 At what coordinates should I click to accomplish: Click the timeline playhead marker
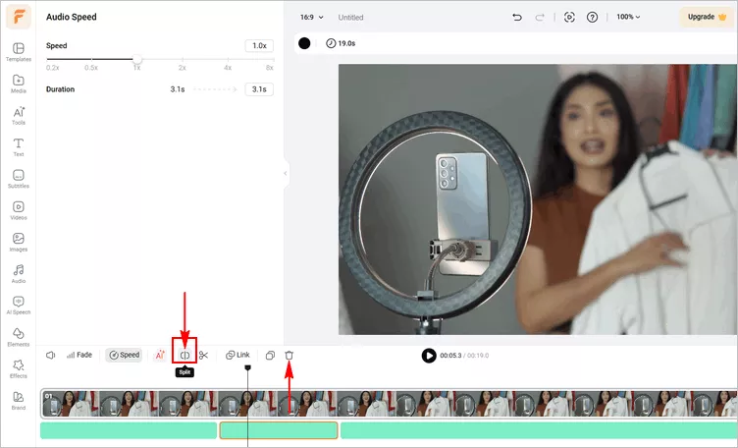coord(247,367)
